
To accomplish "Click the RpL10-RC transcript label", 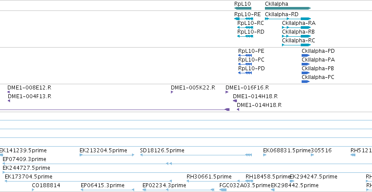I will point(250,23).
